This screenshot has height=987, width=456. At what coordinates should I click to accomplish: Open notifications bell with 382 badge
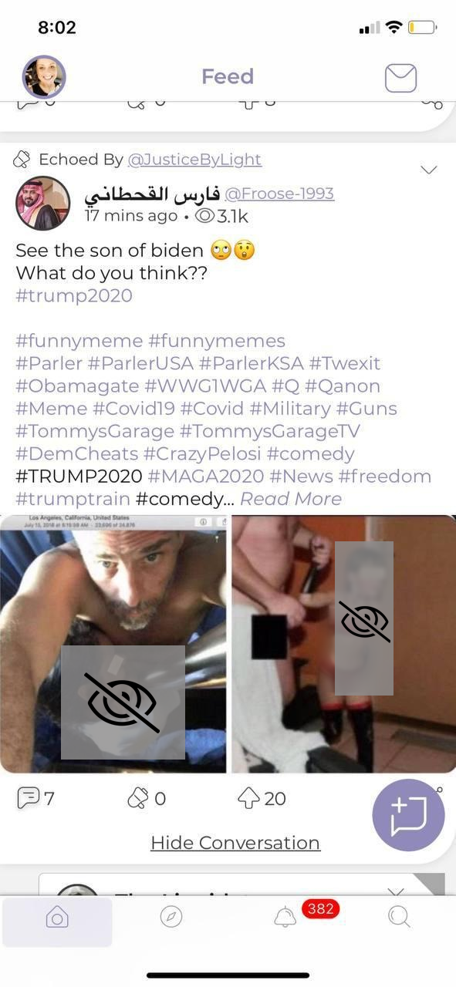pos(285,917)
